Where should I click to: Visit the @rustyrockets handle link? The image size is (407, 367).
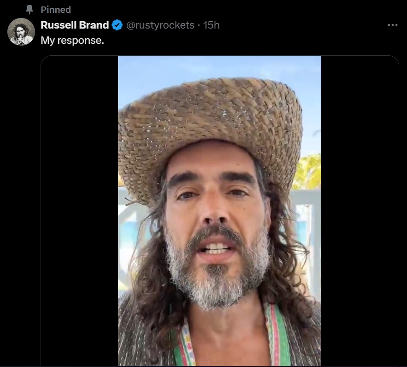(160, 25)
